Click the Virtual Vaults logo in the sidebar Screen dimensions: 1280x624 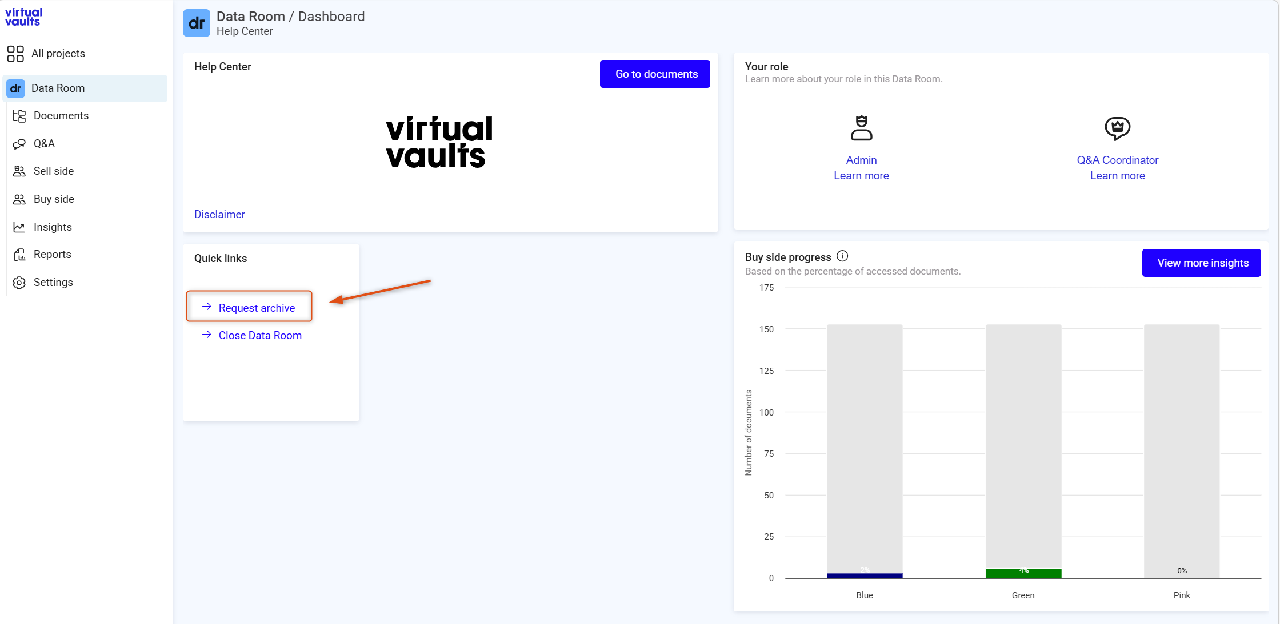pyautogui.click(x=24, y=17)
